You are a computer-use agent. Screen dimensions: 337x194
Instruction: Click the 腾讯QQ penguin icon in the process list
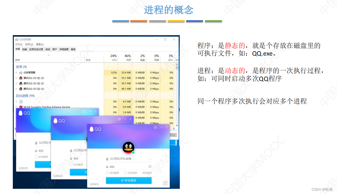point(20,78)
